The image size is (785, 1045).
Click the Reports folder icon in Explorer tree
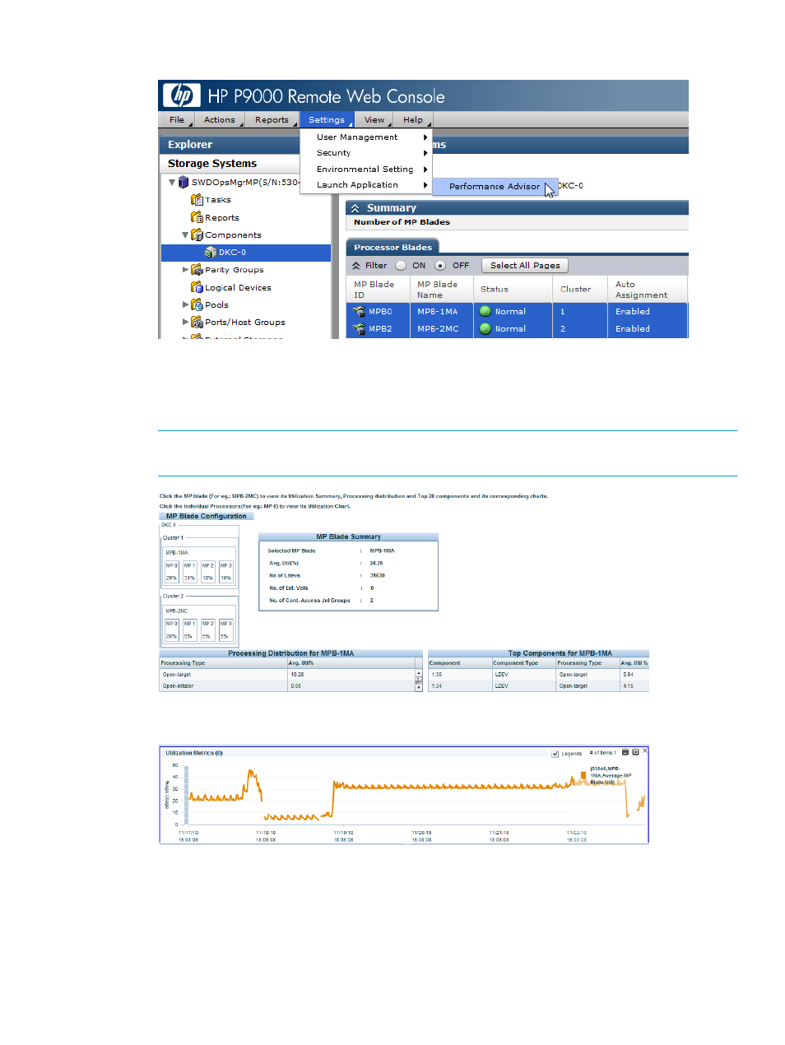coord(197,217)
